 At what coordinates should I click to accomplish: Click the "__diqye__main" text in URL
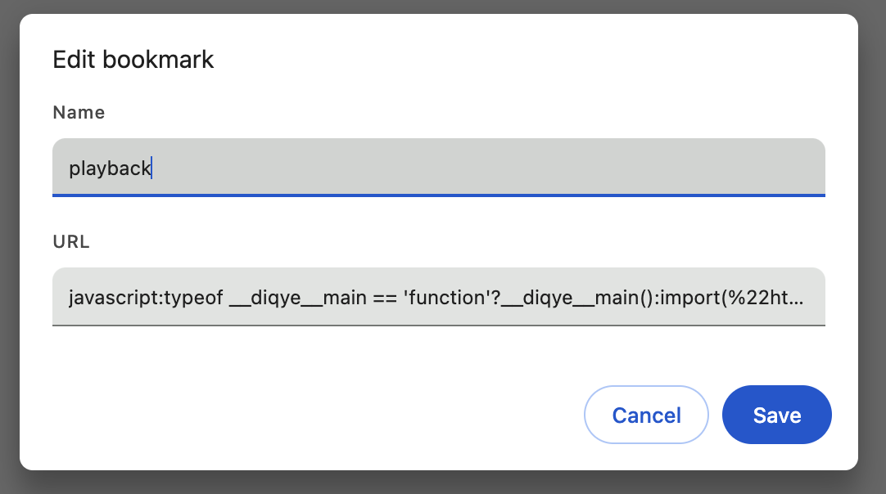[296, 297]
